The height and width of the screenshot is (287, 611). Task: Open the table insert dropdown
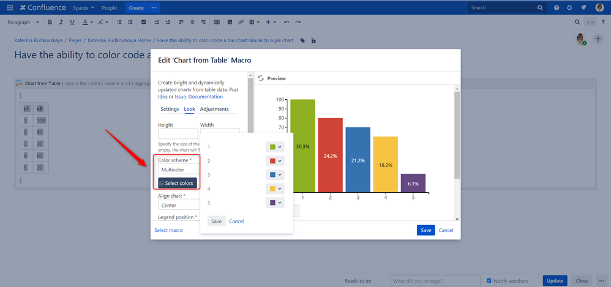255,22
